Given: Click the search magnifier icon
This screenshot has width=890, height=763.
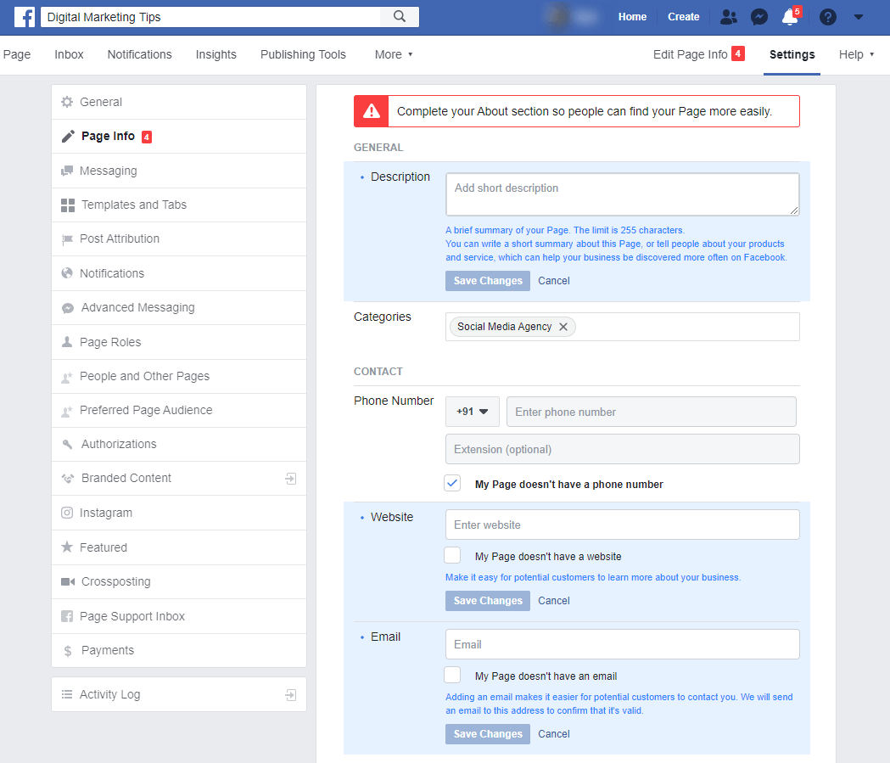Looking at the screenshot, I should tap(397, 16).
